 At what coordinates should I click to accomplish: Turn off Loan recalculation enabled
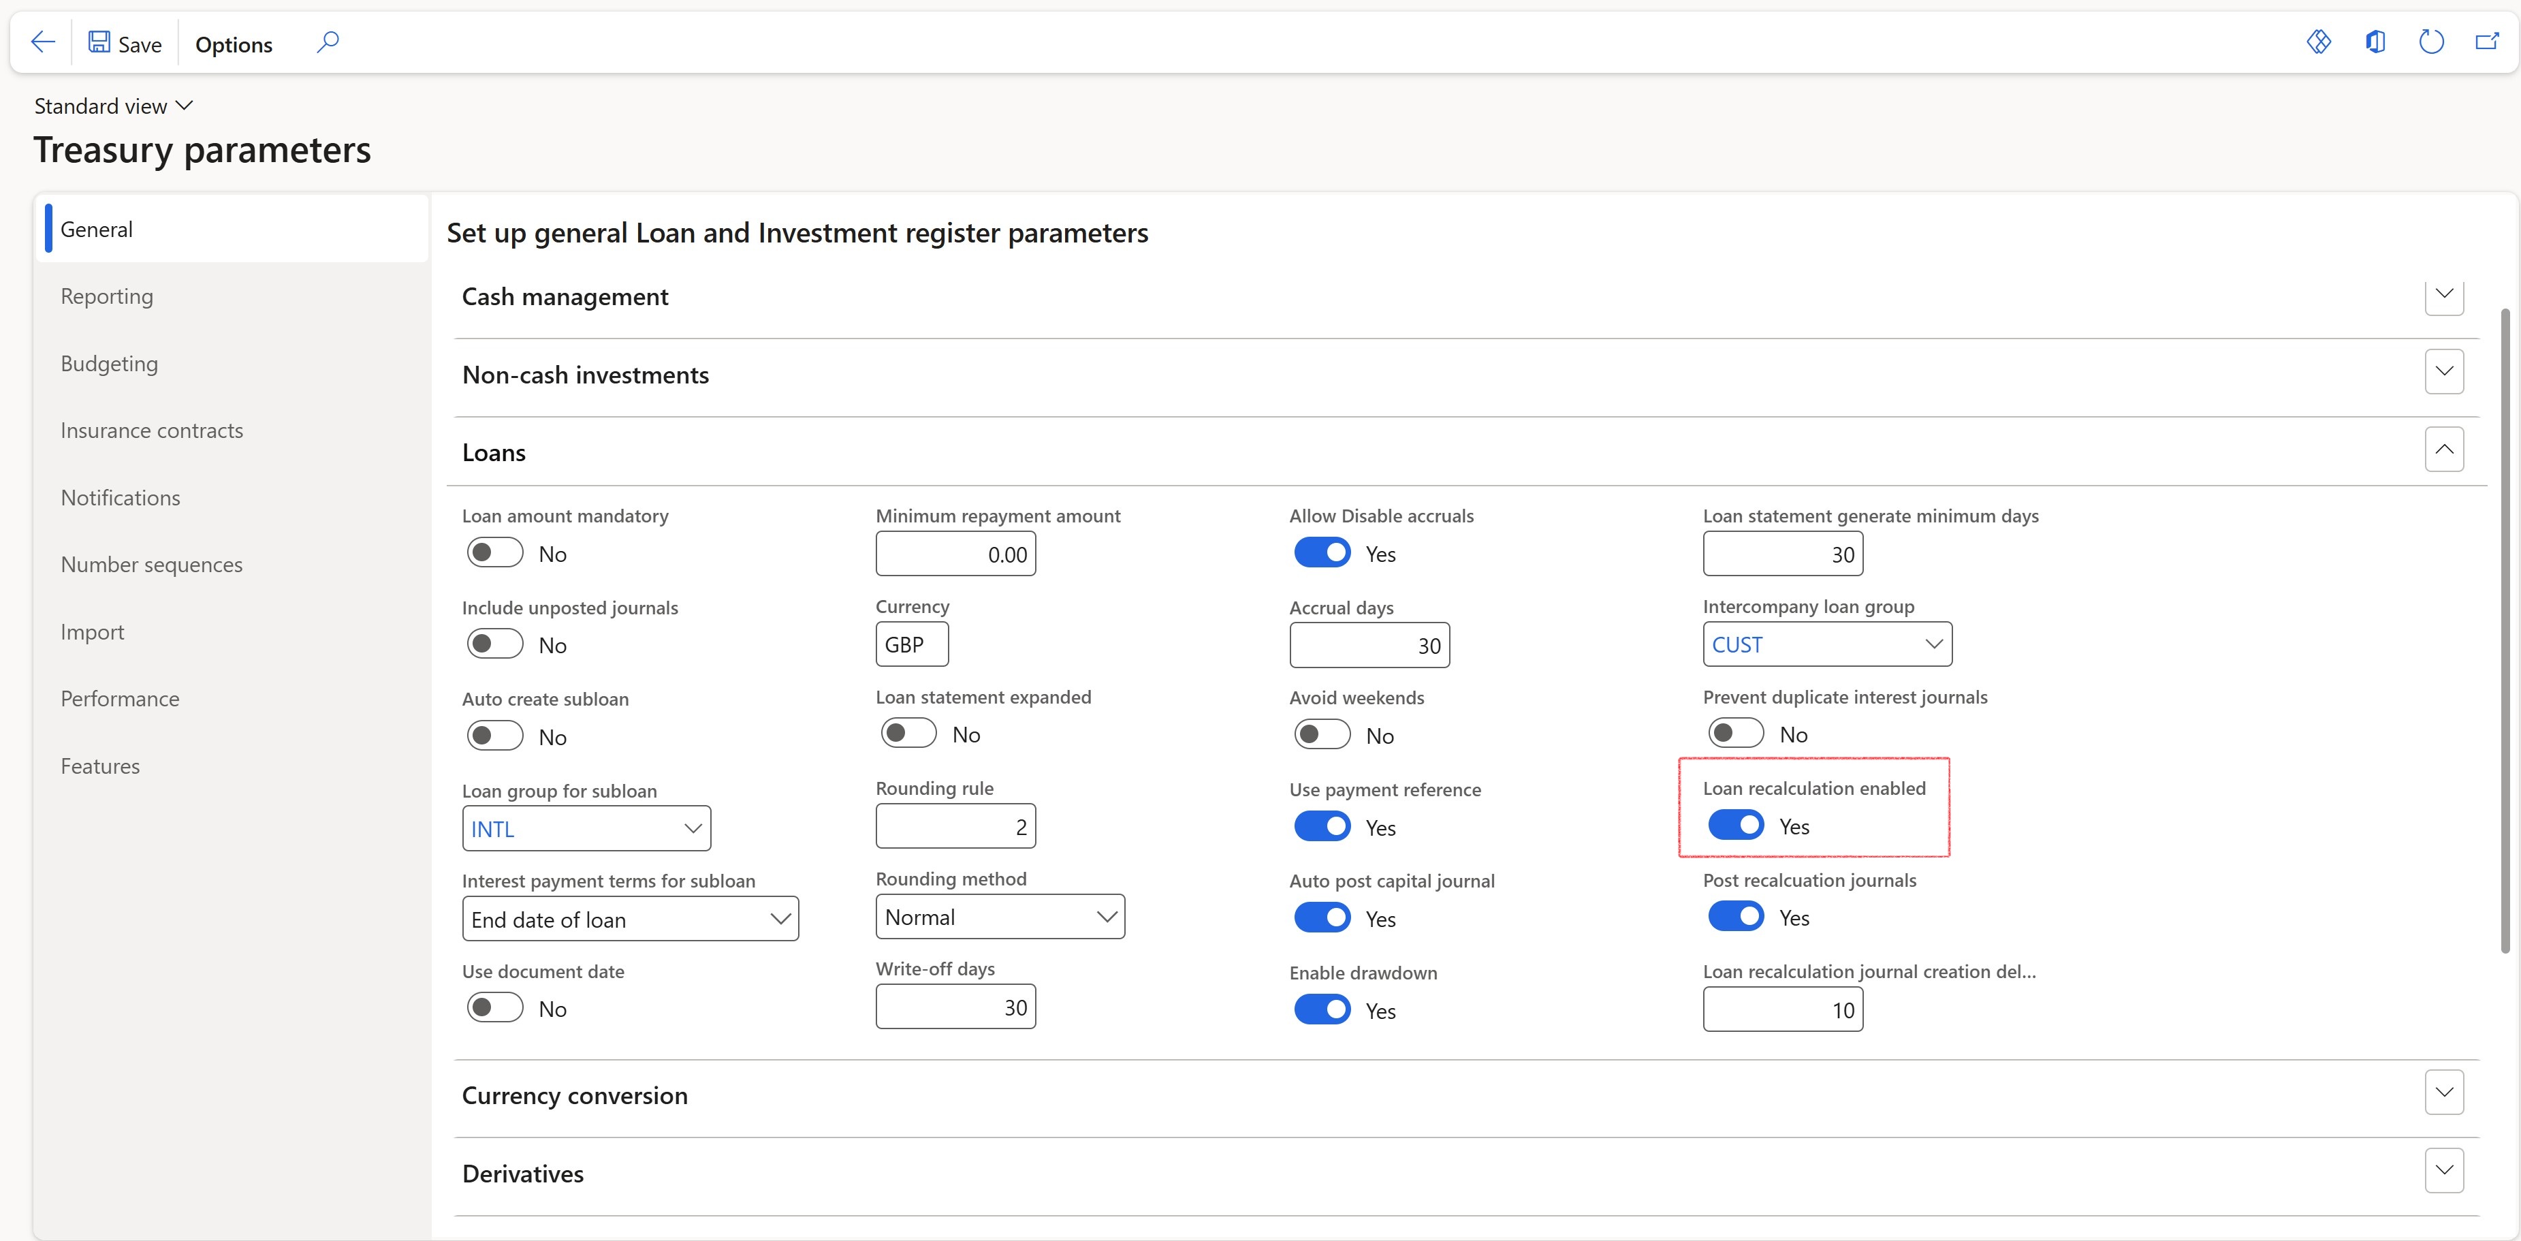click(1736, 826)
